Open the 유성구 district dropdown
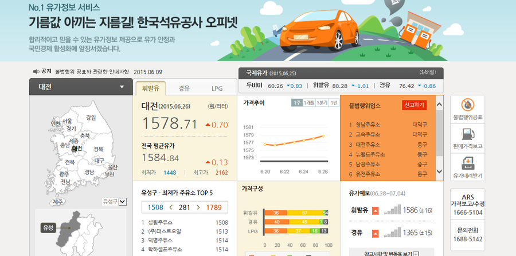 tap(114, 201)
